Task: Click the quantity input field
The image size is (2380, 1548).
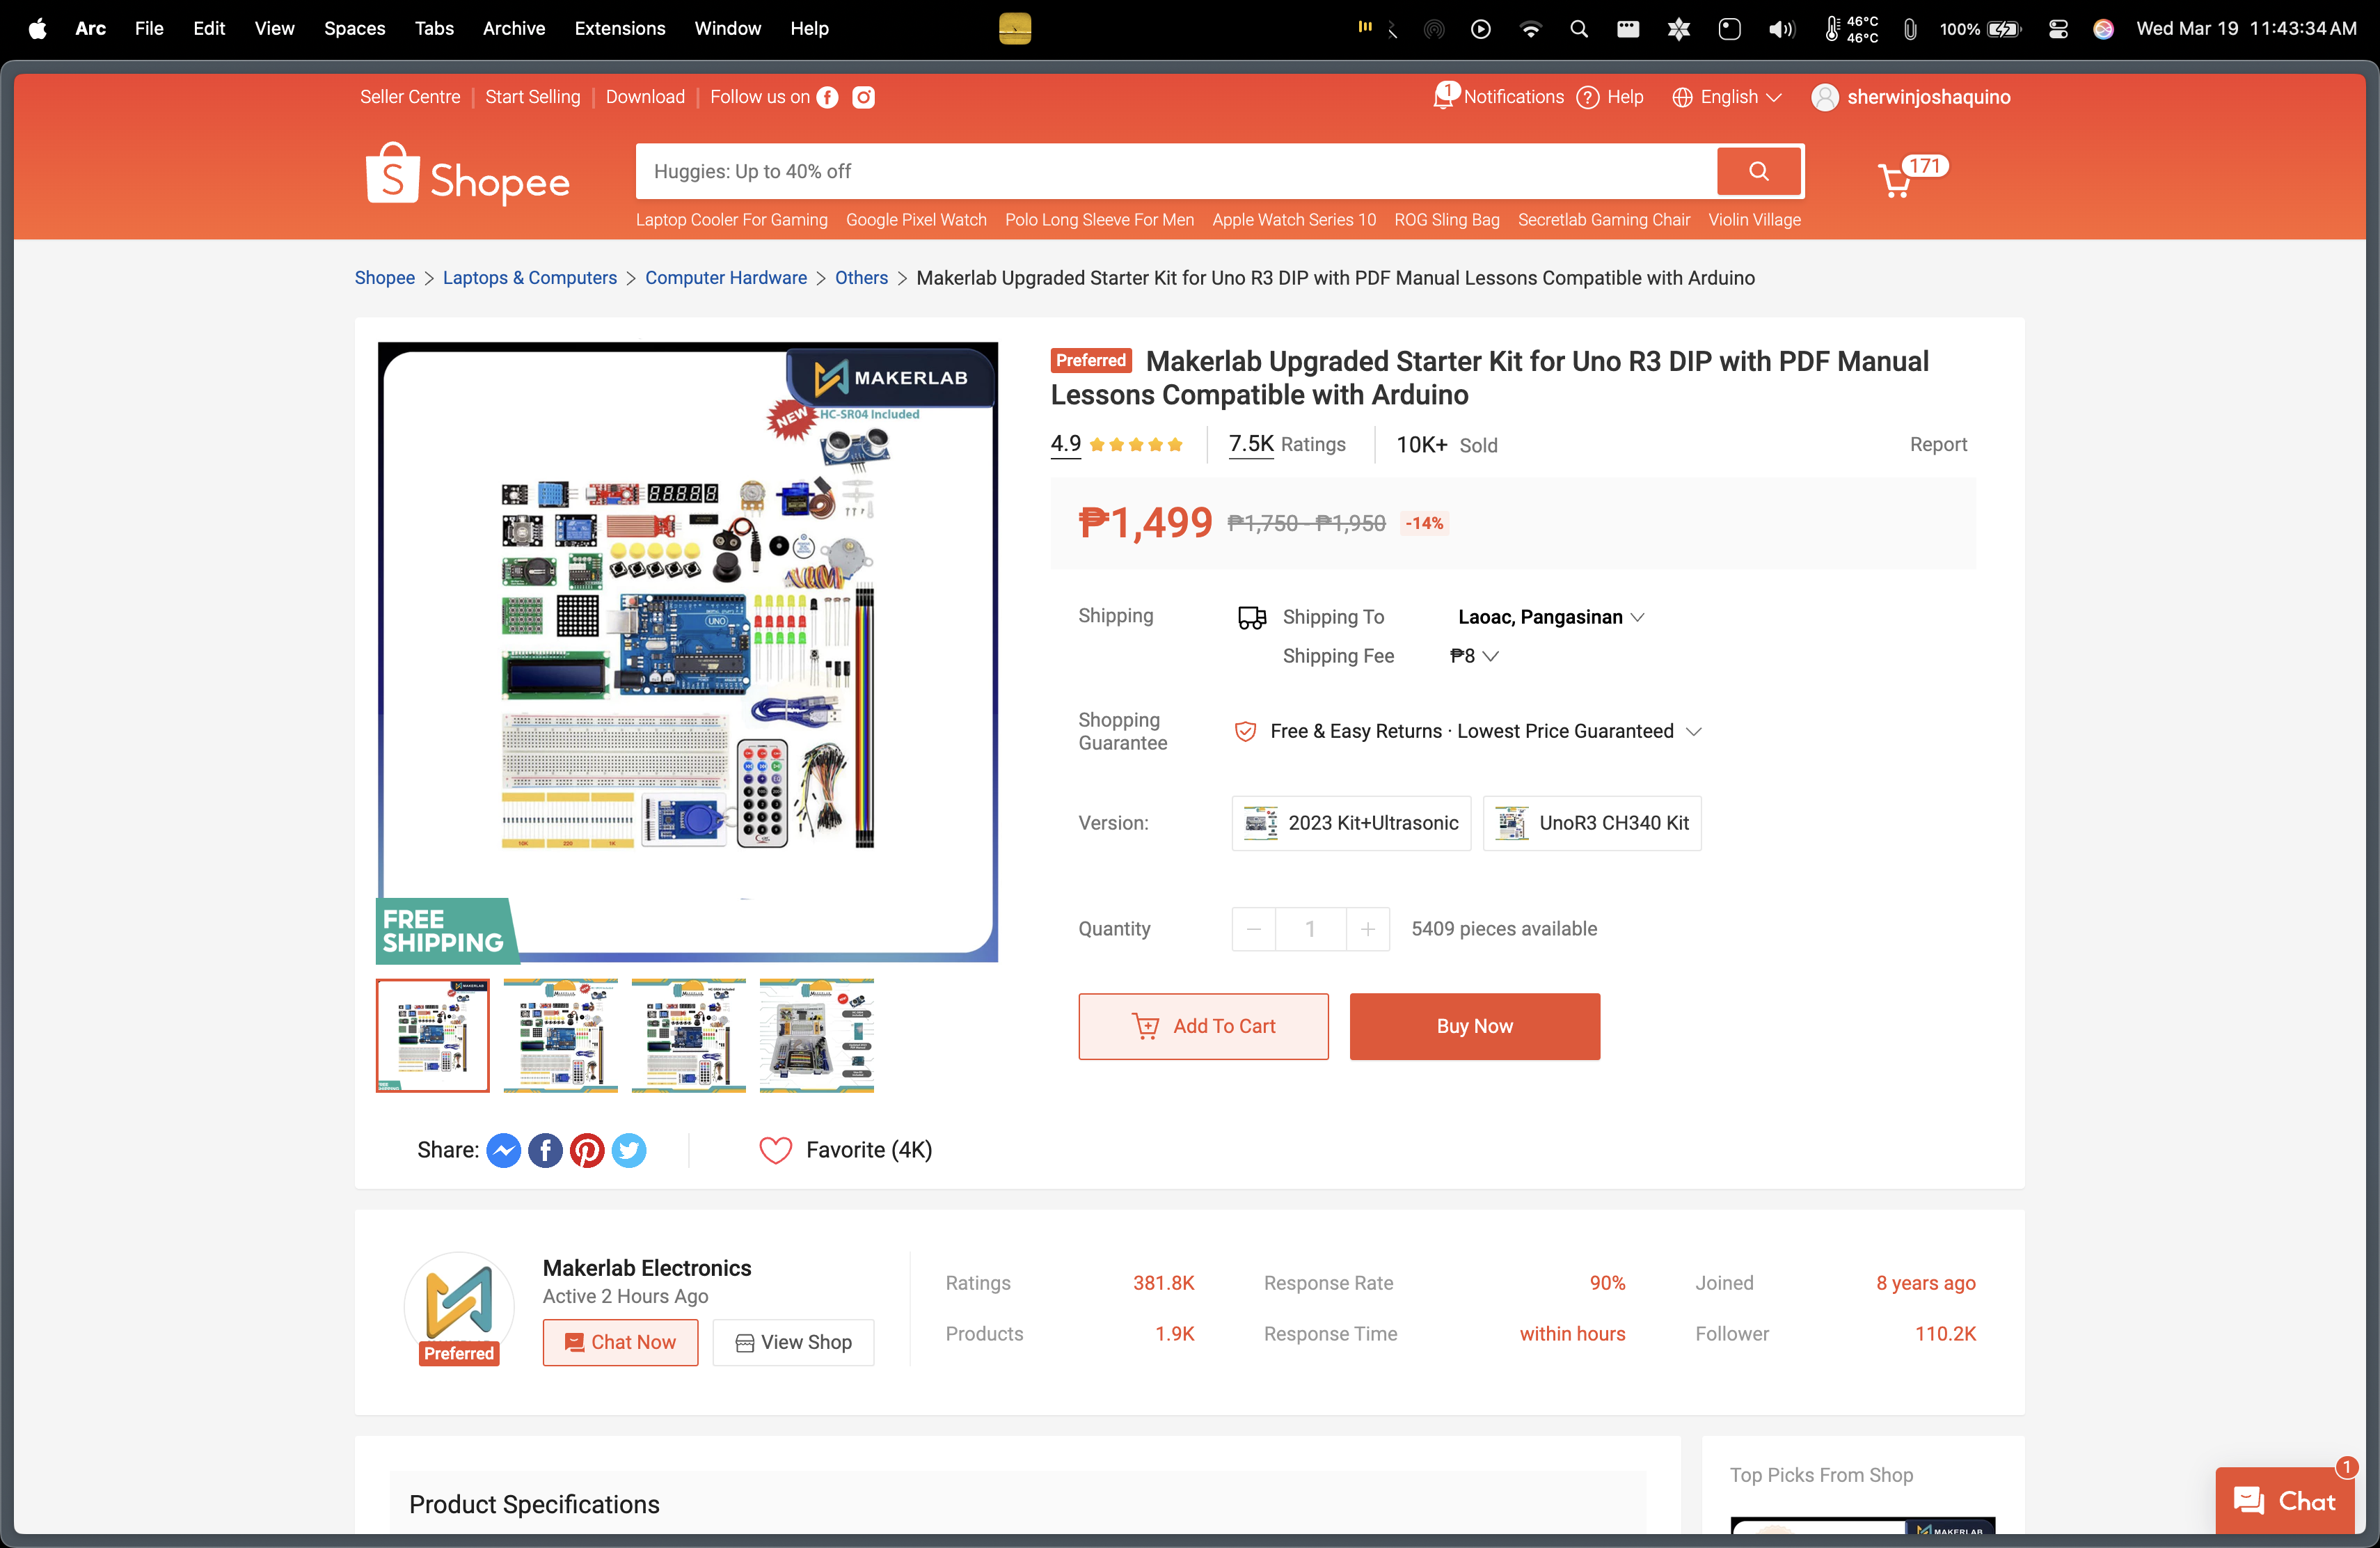Action: 1310,929
